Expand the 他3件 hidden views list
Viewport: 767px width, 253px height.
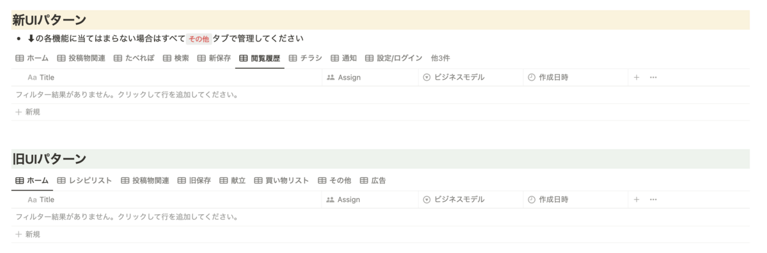tap(440, 58)
